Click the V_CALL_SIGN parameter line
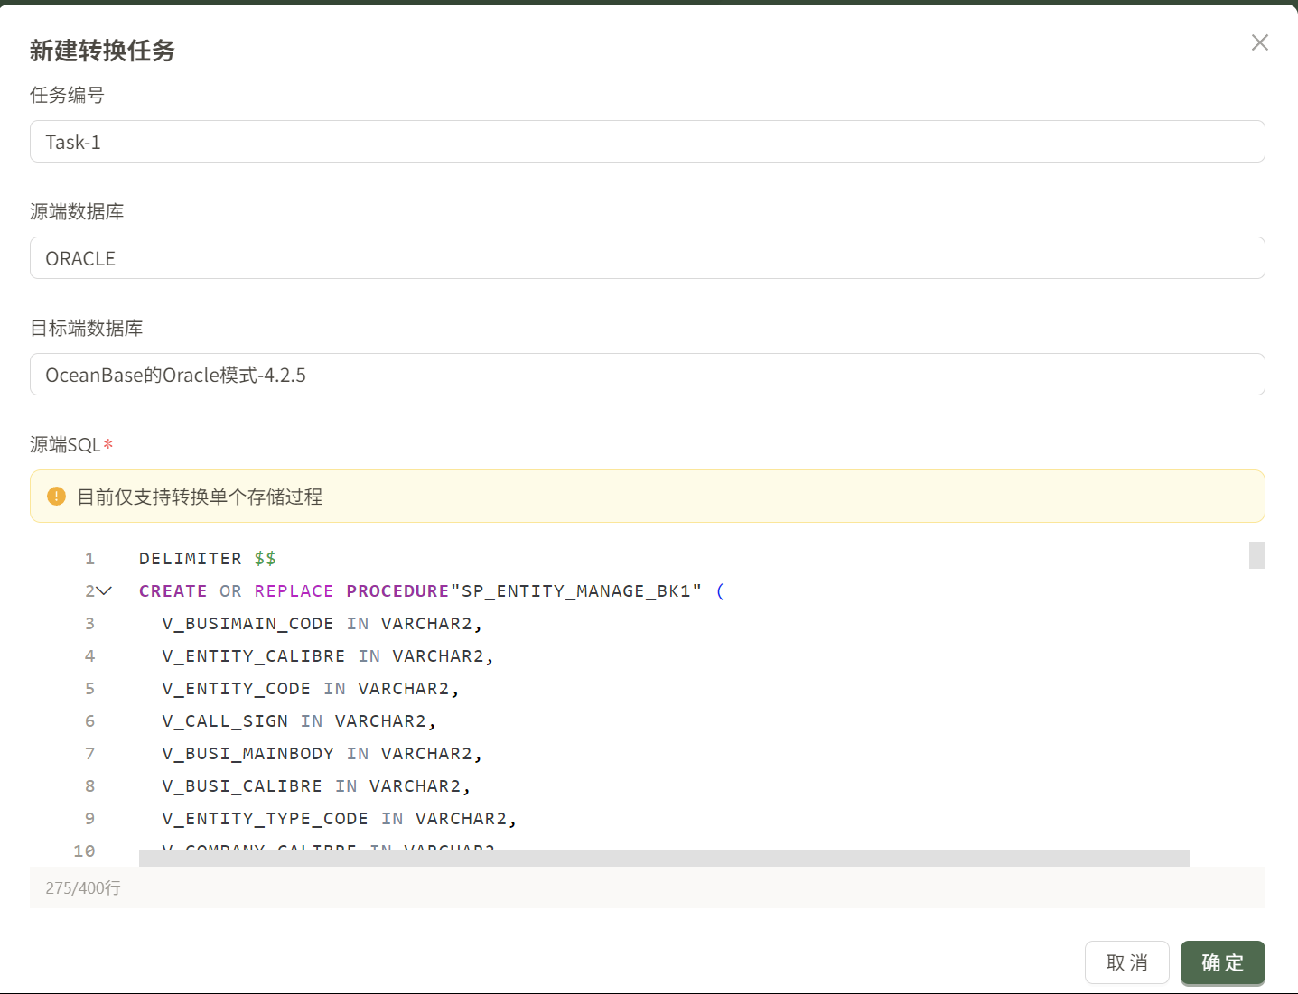1298x994 pixels. (224, 720)
